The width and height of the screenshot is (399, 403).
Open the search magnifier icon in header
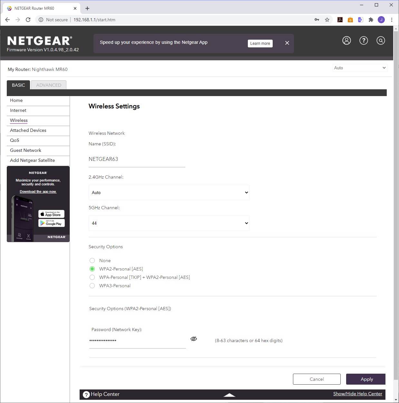pos(381,41)
